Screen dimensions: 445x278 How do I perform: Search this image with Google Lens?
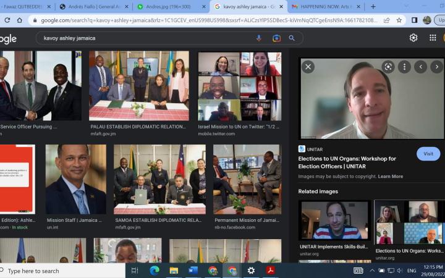tap(388, 67)
